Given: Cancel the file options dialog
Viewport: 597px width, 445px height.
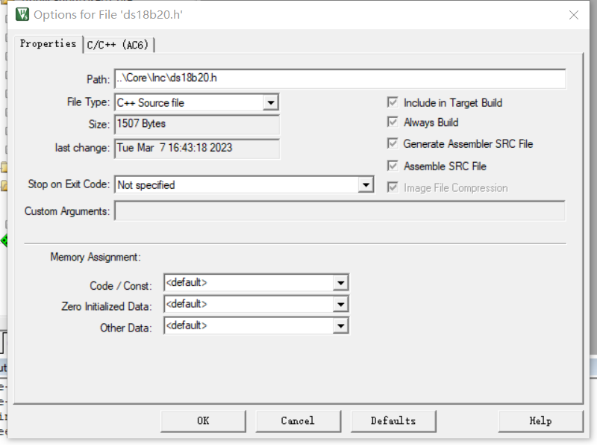Looking at the screenshot, I should click(298, 420).
